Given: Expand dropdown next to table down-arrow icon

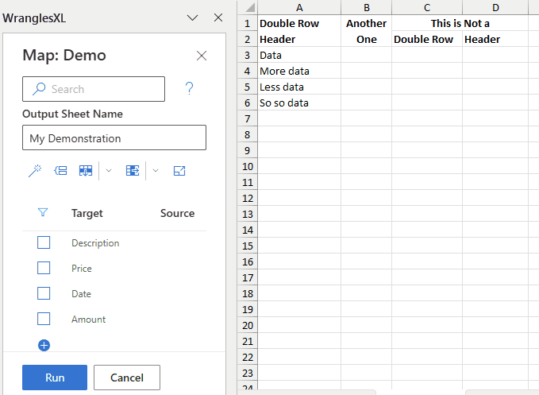Looking at the screenshot, I should click(109, 170).
